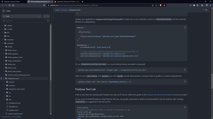Open the ios folder in file tree

click(x=10, y=93)
